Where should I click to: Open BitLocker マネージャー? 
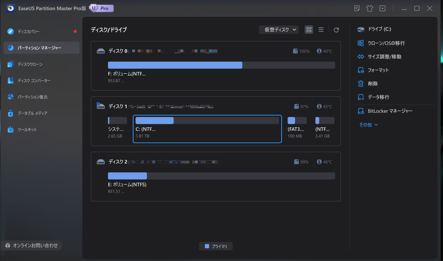coord(390,111)
